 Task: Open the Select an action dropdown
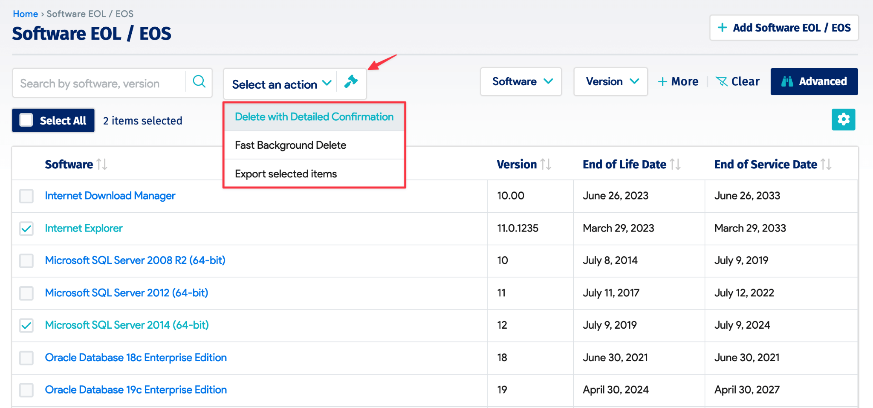[x=281, y=84]
